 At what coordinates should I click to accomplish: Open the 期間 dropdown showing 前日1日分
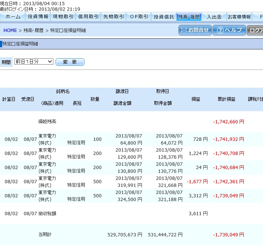(34, 62)
